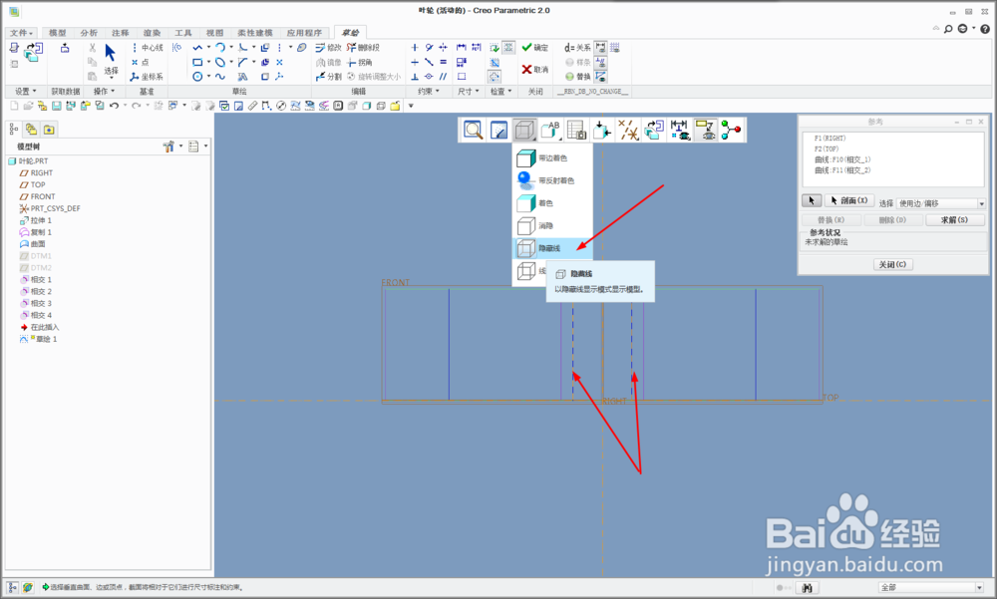Click the Undo icon in the quick access toolbar
This screenshot has height=599, width=997.
coord(114,106)
